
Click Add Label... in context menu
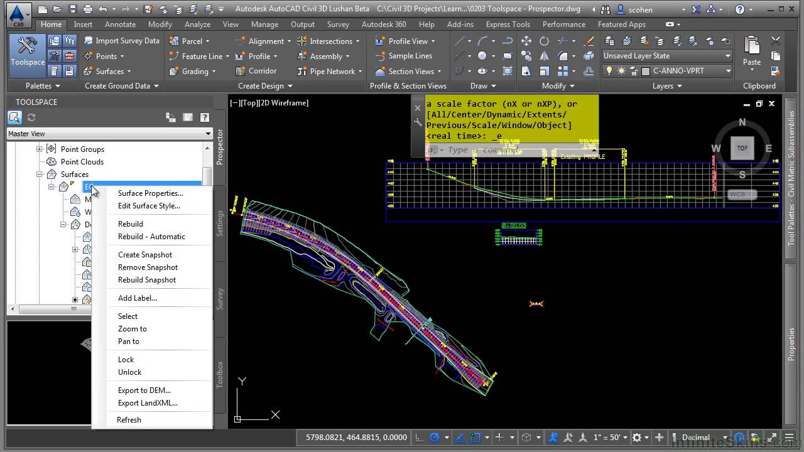[x=138, y=298]
